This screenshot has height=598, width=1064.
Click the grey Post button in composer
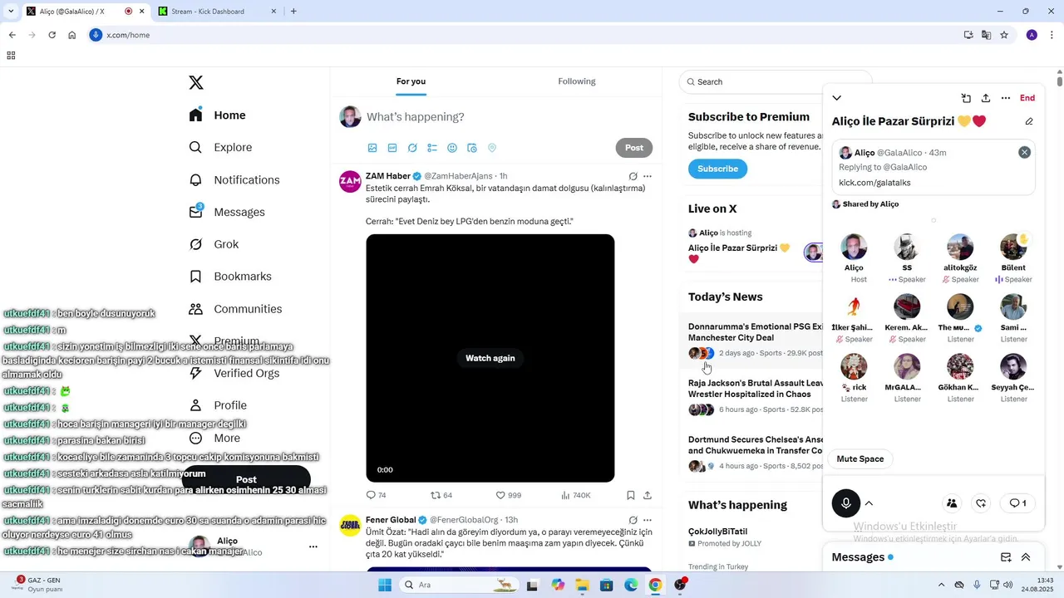pyautogui.click(x=634, y=148)
